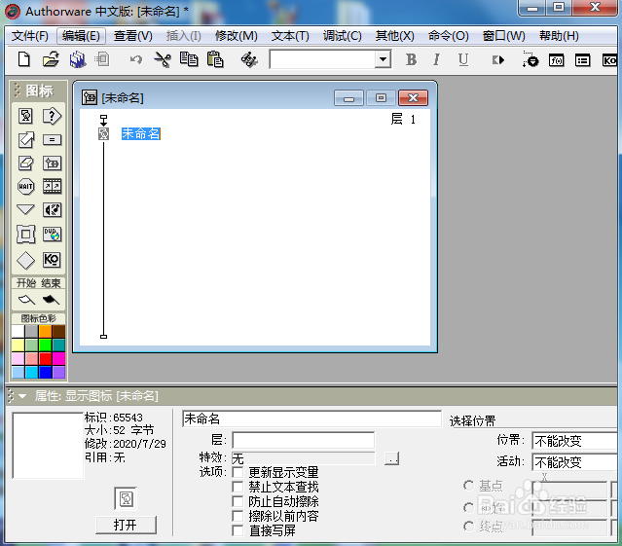Image resolution: width=622 pixels, height=546 pixels.
Task: Click the Find toolbar icon
Action: (x=249, y=60)
